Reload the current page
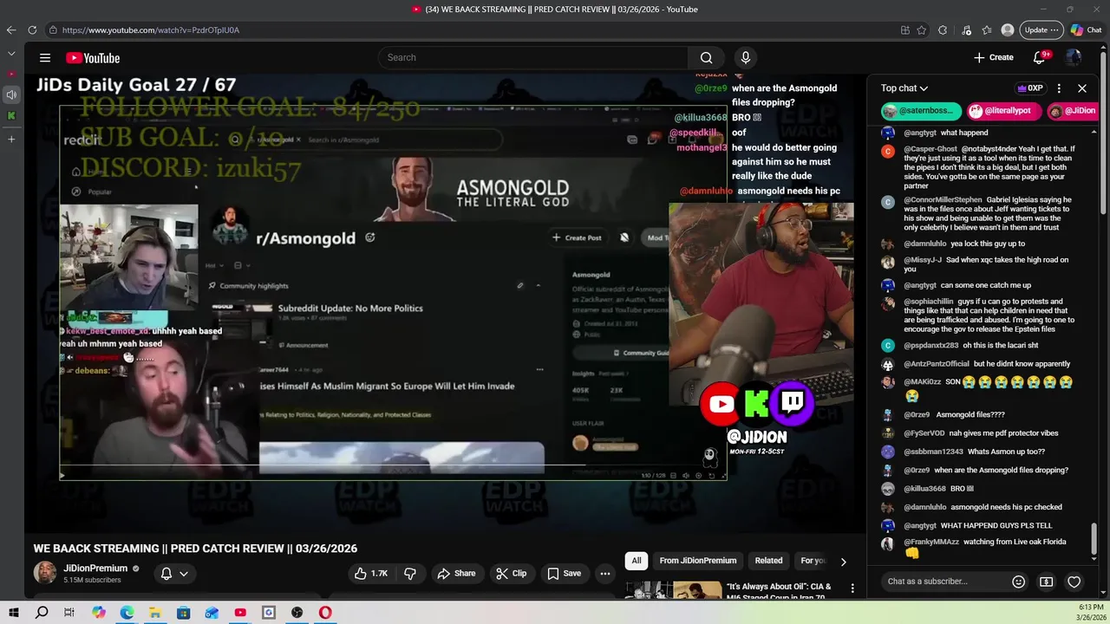The height and width of the screenshot is (624, 1110). (x=32, y=30)
